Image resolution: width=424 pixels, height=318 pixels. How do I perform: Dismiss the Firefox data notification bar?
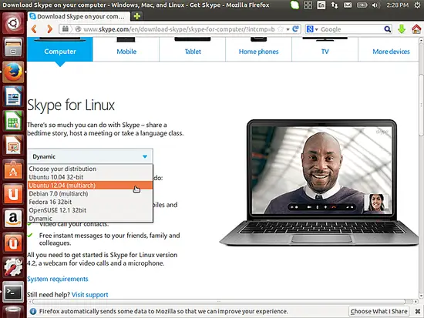point(418,311)
